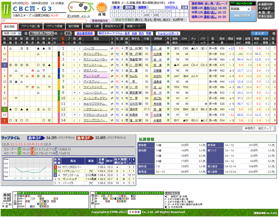Open past-5-runs icon for ザッハトルテ
279x217 pixels.
pos(112,76)
